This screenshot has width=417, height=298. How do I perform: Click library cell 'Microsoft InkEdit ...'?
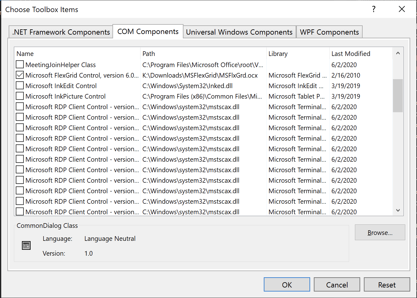[x=296, y=86]
